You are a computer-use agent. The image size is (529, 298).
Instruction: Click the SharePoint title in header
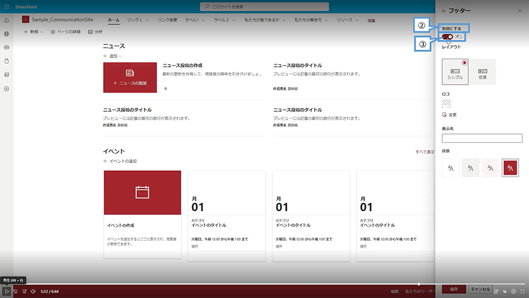26,7
